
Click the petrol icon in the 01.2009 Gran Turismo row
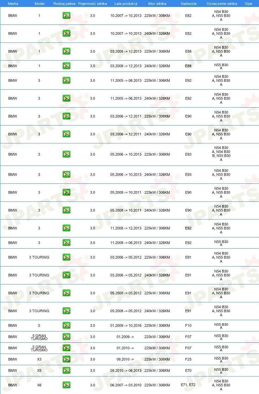[x=66, y=337]
